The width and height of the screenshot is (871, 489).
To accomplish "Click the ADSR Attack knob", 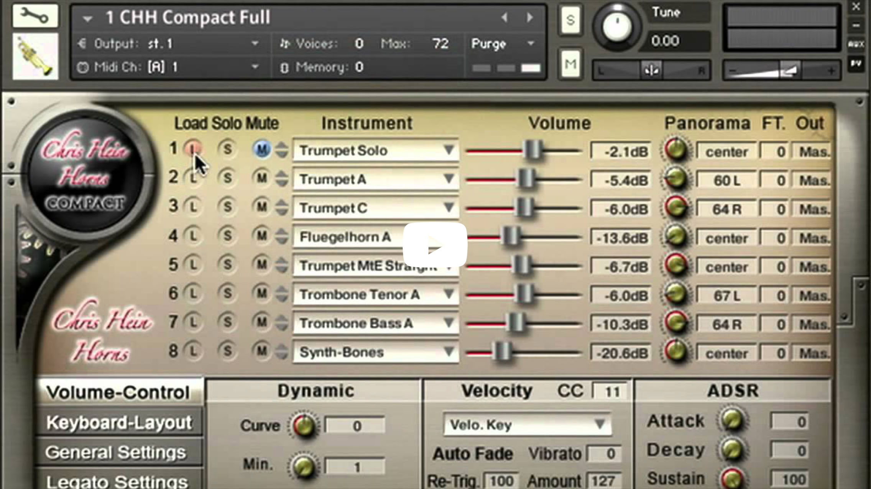I will (x=732, y=420).
